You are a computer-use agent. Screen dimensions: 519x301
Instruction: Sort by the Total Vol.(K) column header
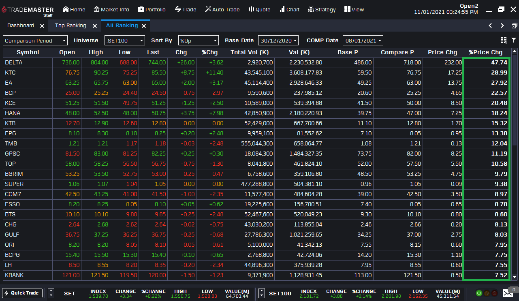(250, 52)
